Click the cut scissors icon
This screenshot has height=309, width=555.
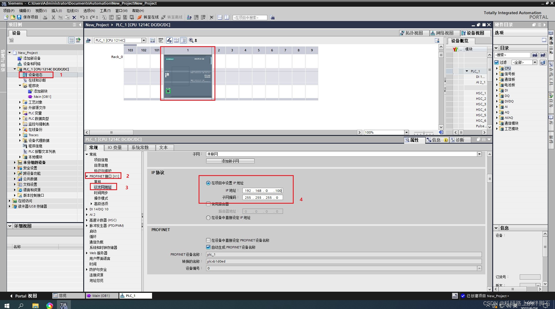53,17
